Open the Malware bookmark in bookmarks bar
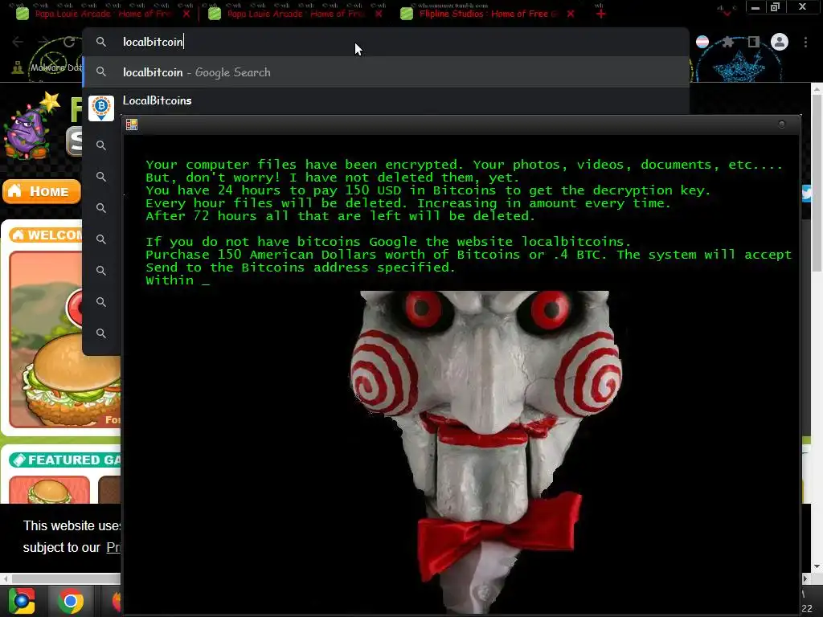The image size is (823, 617). 47,67
